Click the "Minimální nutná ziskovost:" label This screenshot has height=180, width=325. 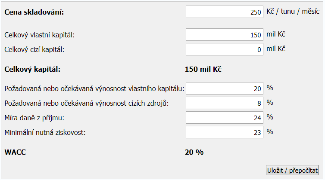[45, 132]
